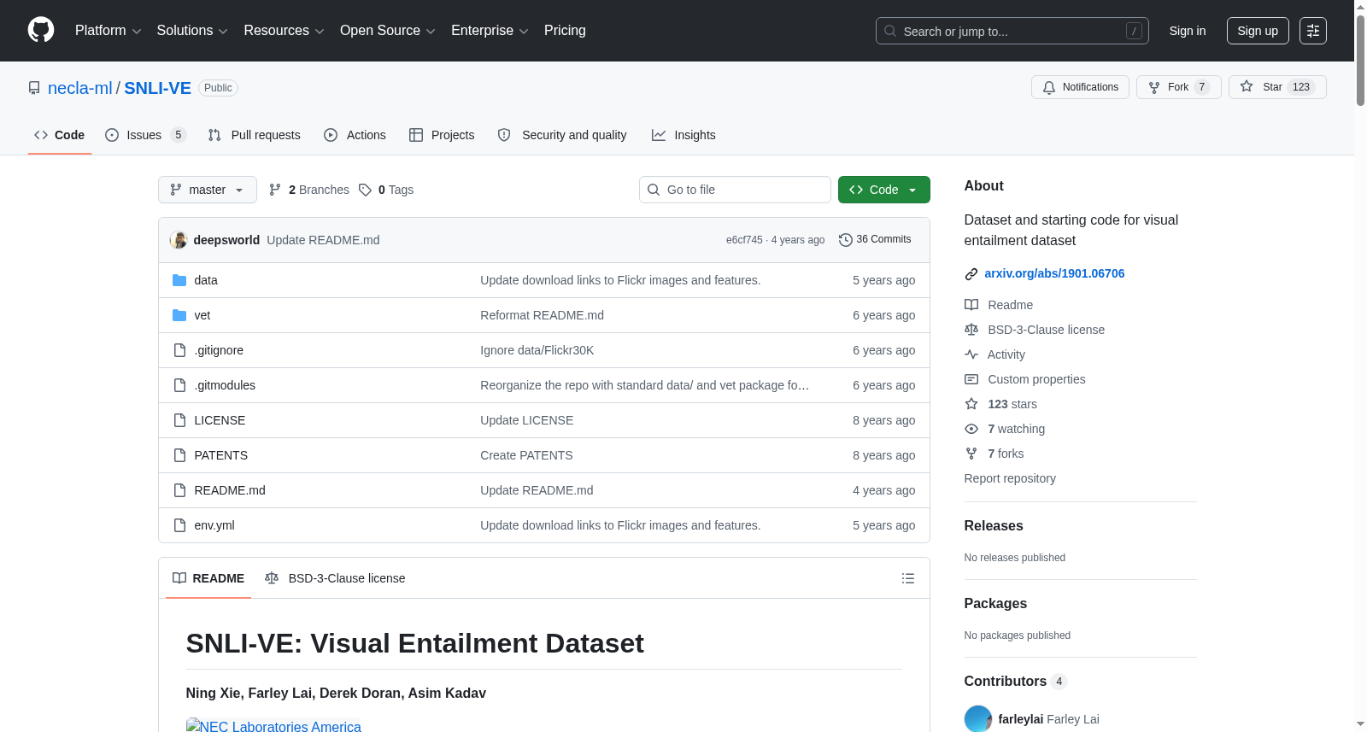
Task: Open the data folder
Action: tap(205, 280)
